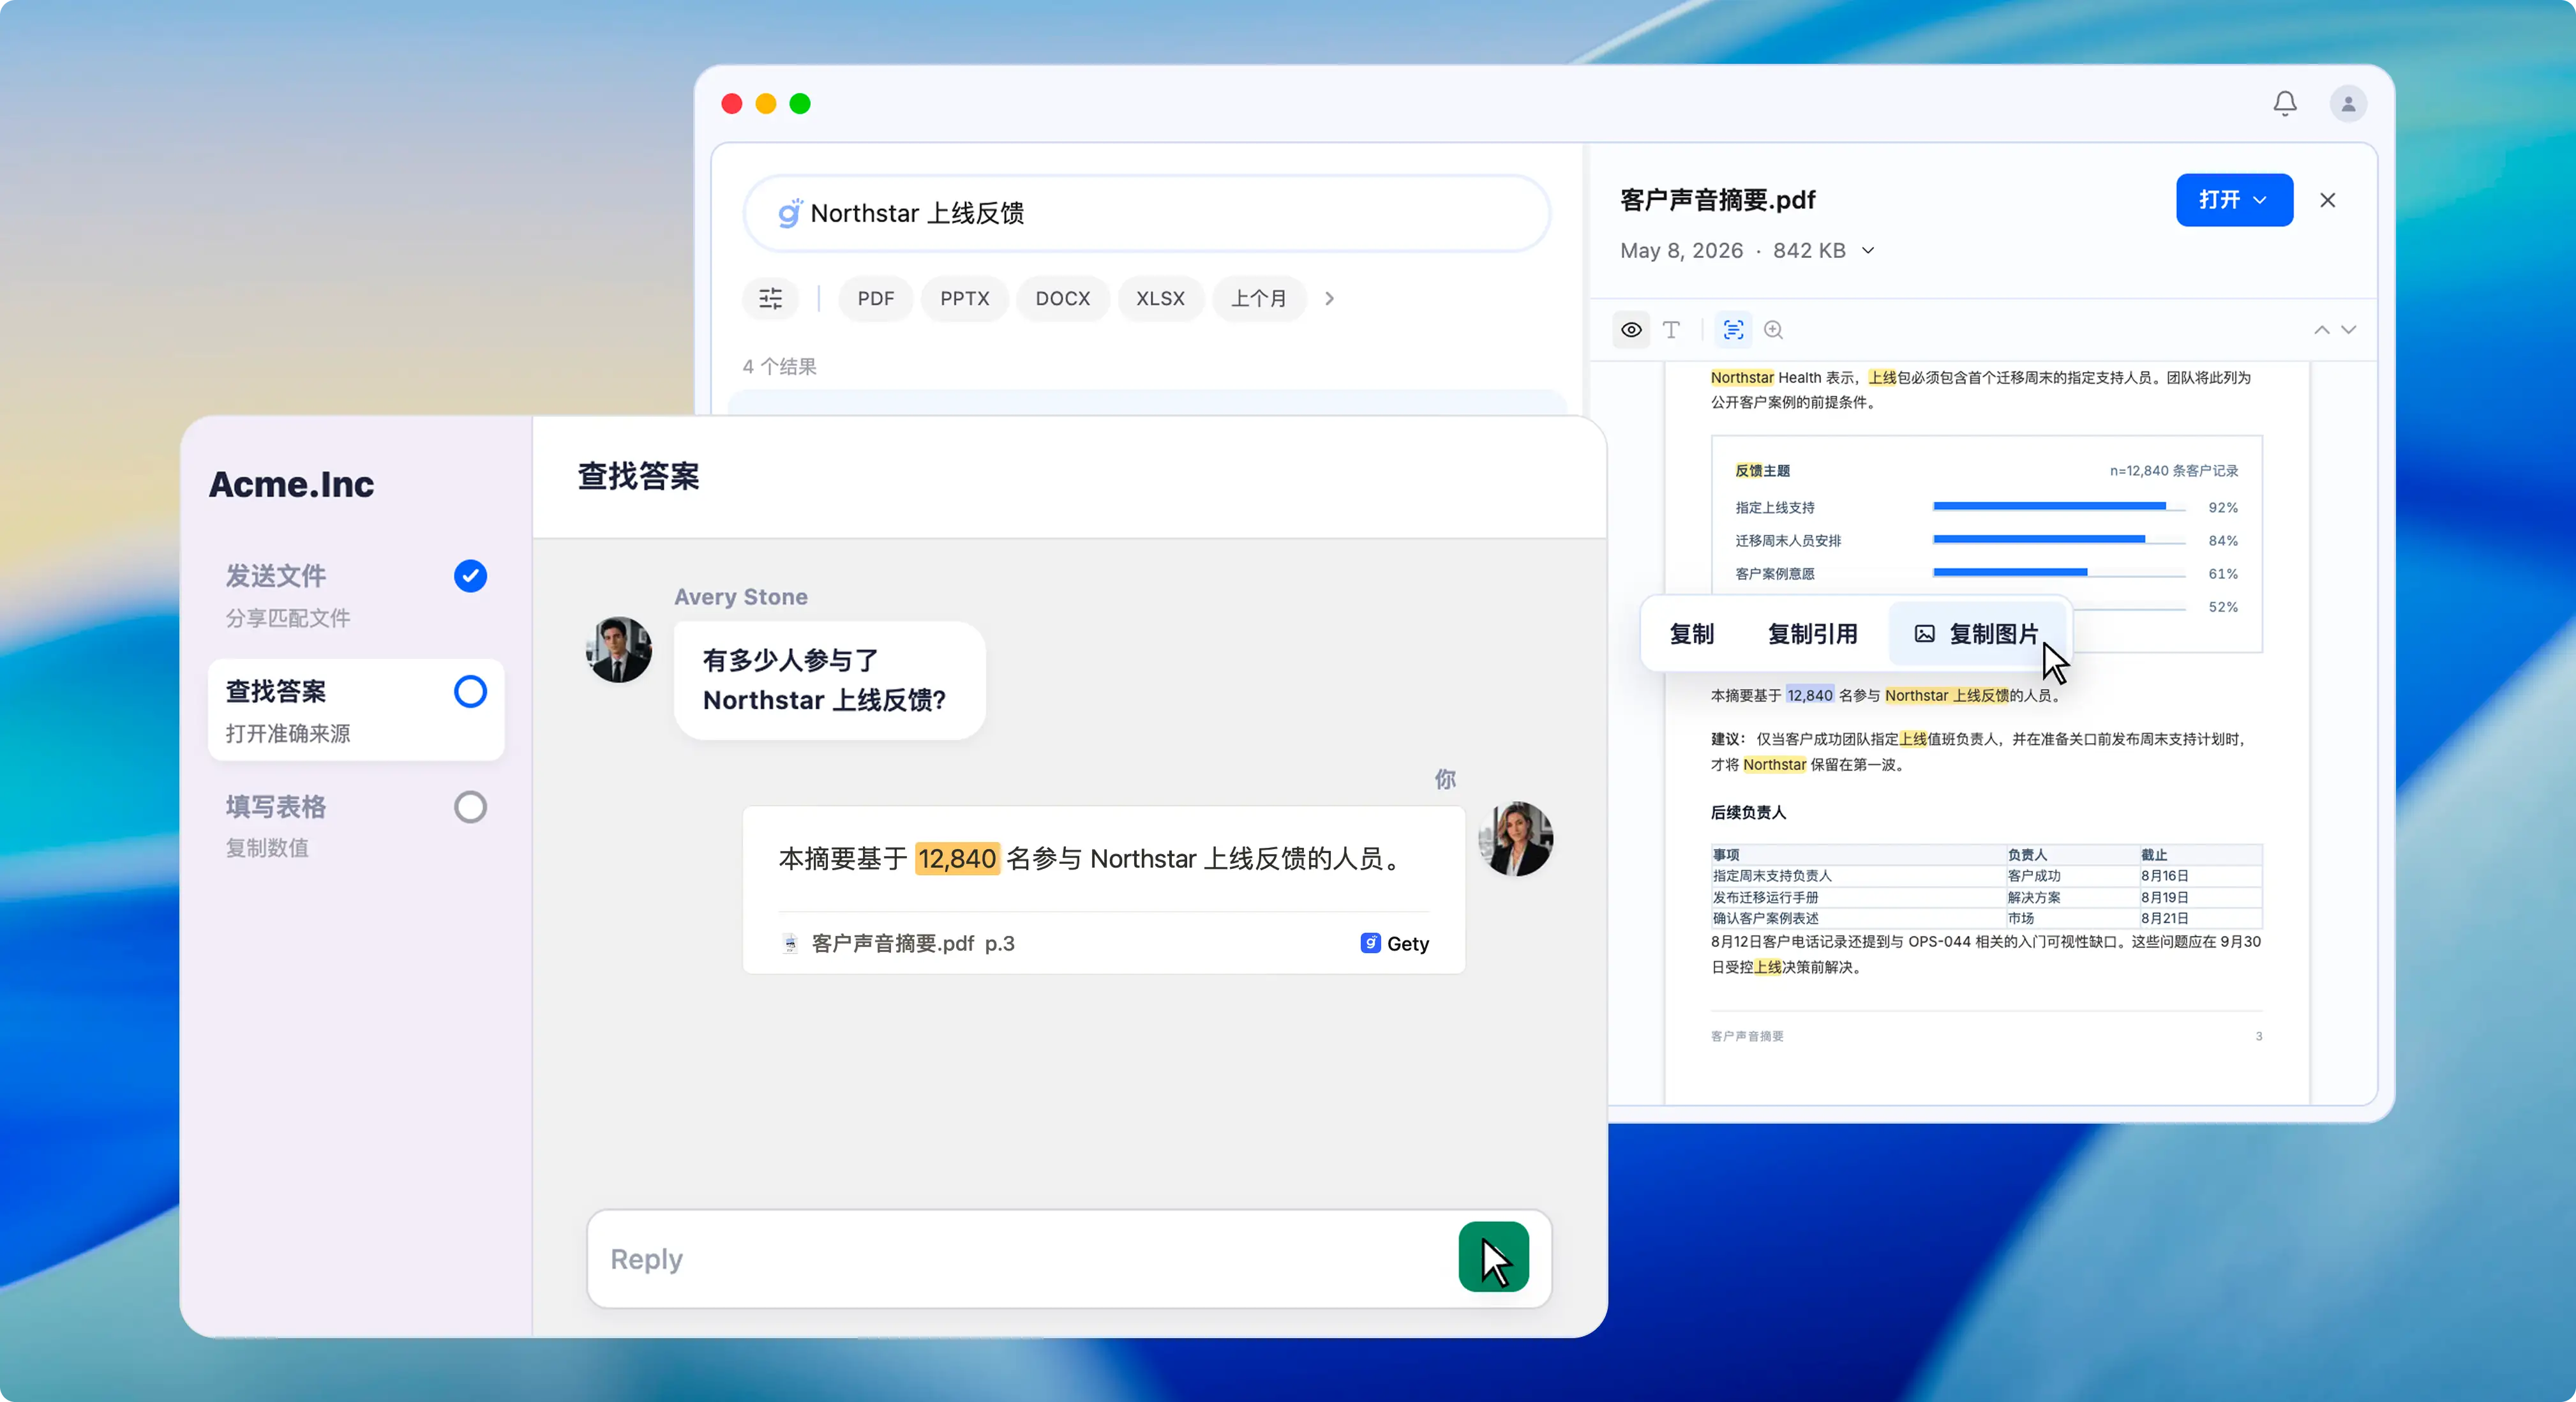Click the 查找答案 chat panel heading
Viewport: 2576px width, 1402px height.
click(638, 476)
